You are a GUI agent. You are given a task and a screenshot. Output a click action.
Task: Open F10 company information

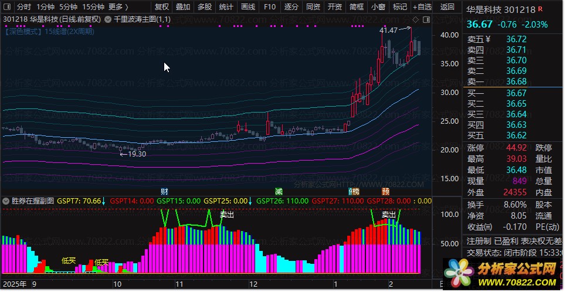270,7
